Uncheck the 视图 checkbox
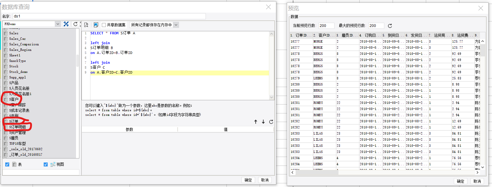 (x=46, y=164)
